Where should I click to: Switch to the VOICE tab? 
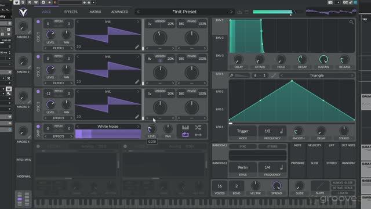point(46,12)
